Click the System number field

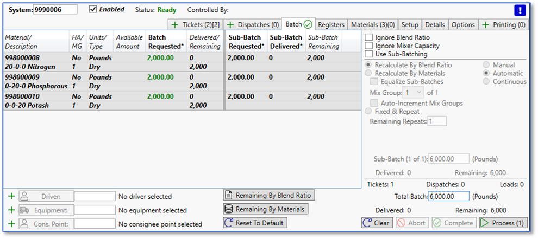[55, 10]
